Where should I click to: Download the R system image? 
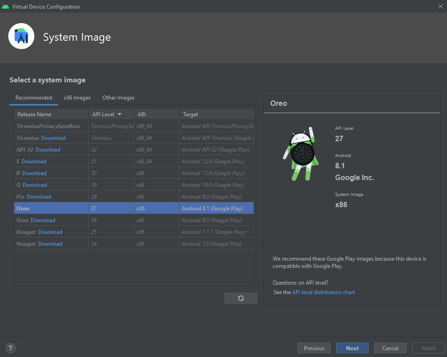tap(34, 173)
